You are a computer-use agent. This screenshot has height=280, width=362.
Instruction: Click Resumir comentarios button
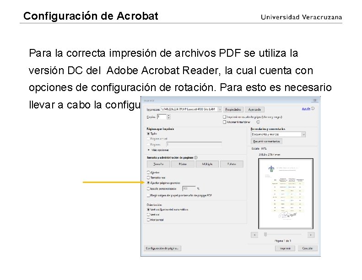pos(266,141)
